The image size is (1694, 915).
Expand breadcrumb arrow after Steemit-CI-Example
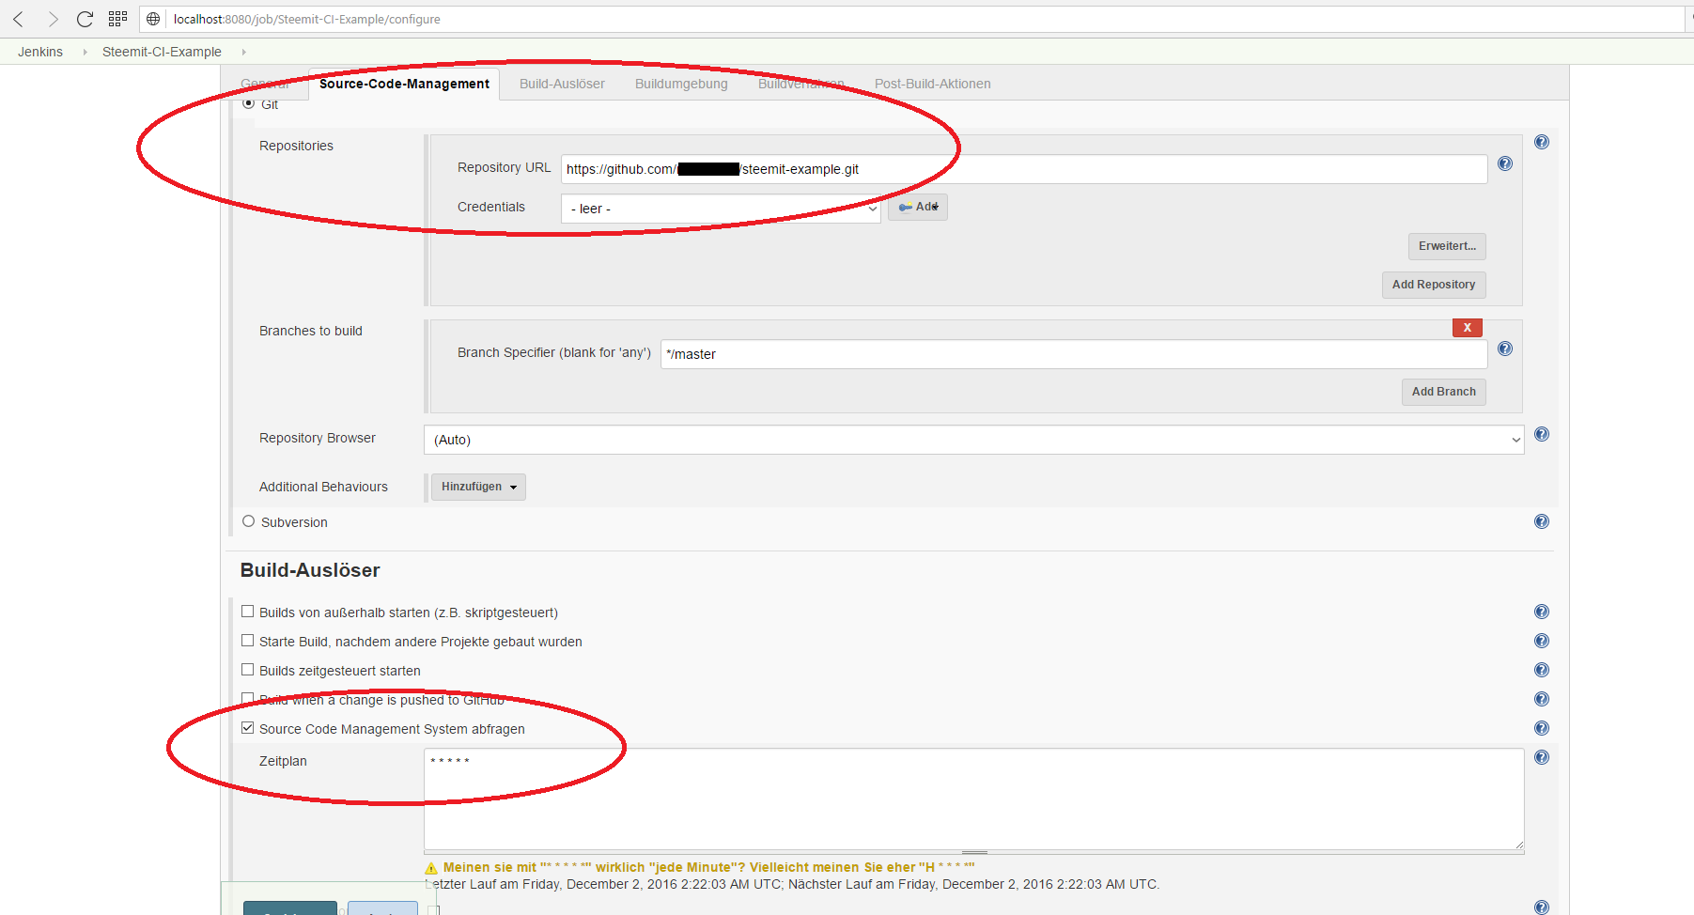[x=243, y=52]
